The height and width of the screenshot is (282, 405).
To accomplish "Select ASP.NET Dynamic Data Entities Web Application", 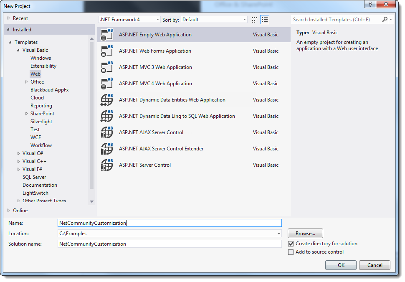I will 194,100.
